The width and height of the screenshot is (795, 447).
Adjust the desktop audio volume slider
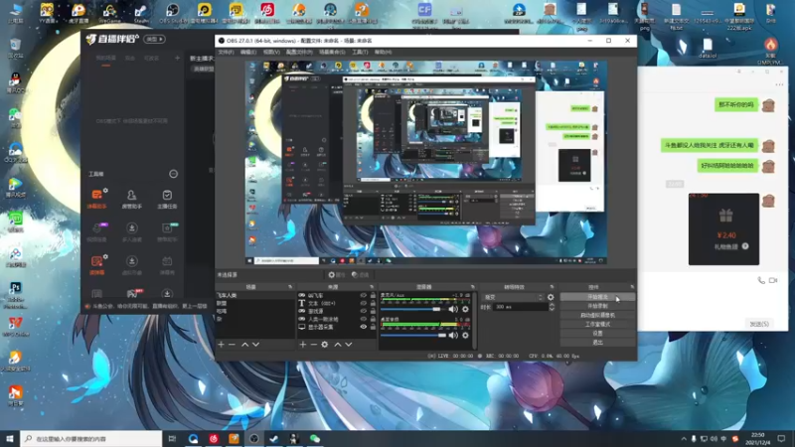tap(412, 335)
